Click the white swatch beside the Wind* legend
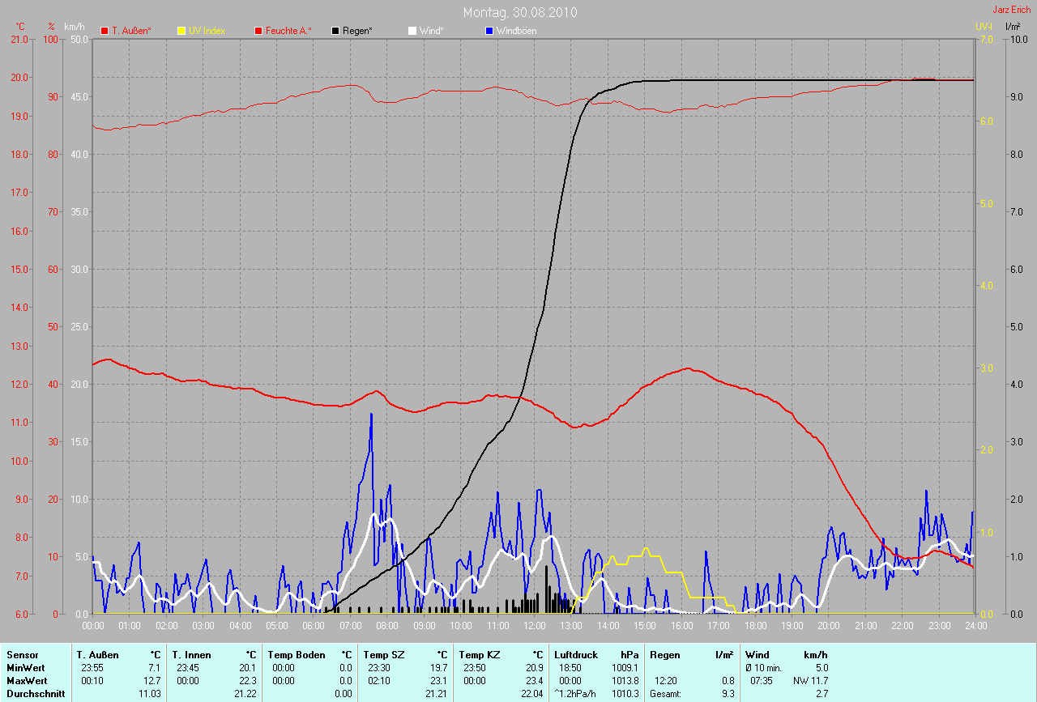This screenshot has height=702, width=1037. point(412,31)
